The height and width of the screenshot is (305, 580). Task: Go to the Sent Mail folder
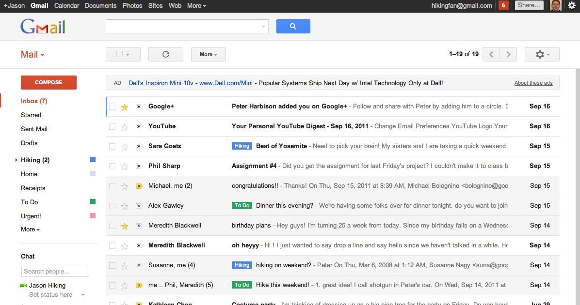click(x=34, y=129)
